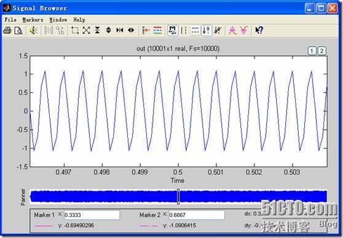Image resolution: width=343 pixels, height=238 pixels.
Task: Click the 'Panner' label
Action: coord(23,197)
